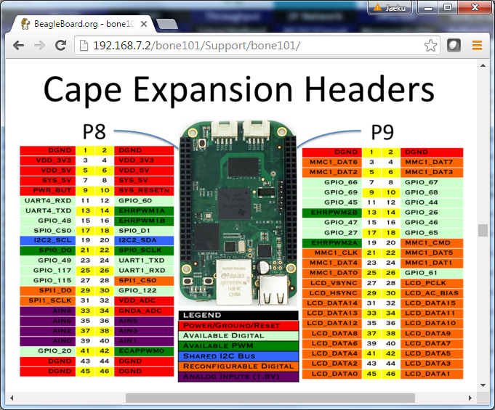The image size is (495, 410).
Task: Click the SPI0_SCLK pin cell
Action: (x=144, y=250)
